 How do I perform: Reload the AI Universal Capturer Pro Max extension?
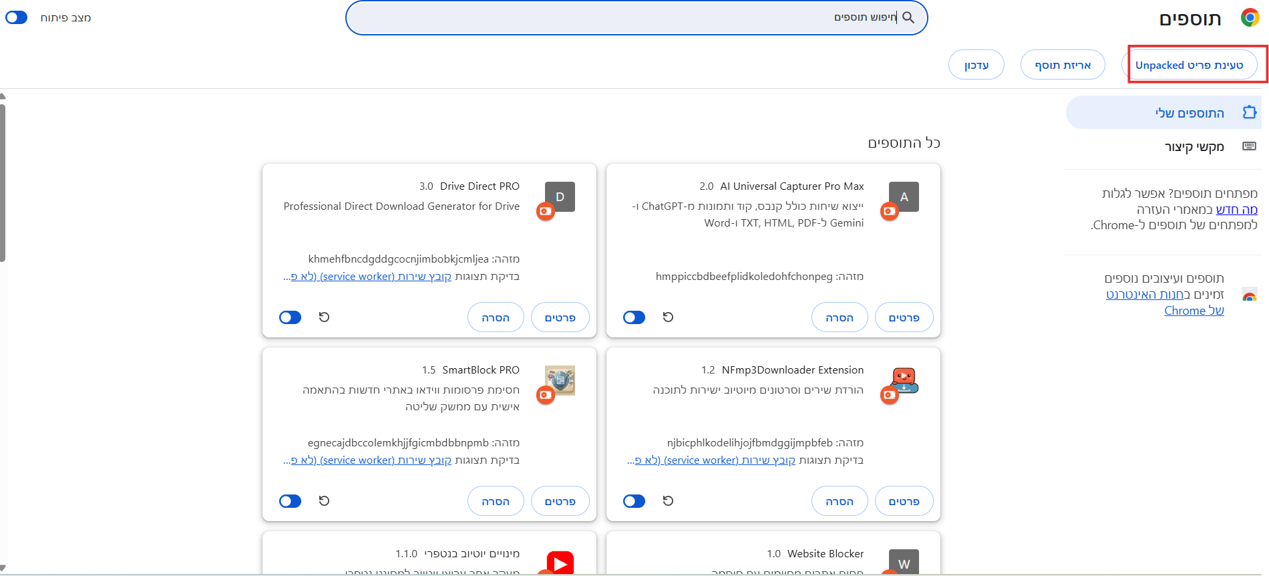point(668,317)
